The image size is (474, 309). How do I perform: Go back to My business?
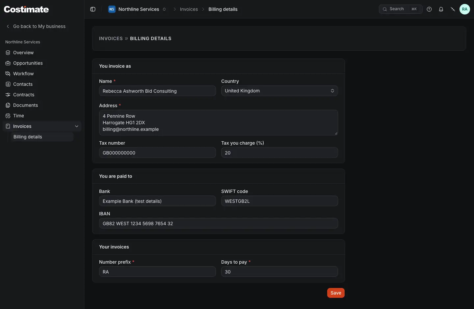point(36,26)
